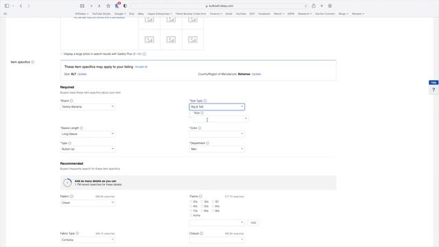Open the Pattern dropdown showing Check
Viewport: 439px width, 247px height.
pos(88,202)
